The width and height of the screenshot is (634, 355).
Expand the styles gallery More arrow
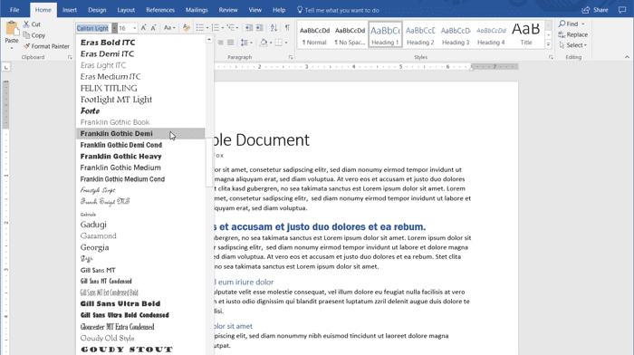[x=548, y=44]
